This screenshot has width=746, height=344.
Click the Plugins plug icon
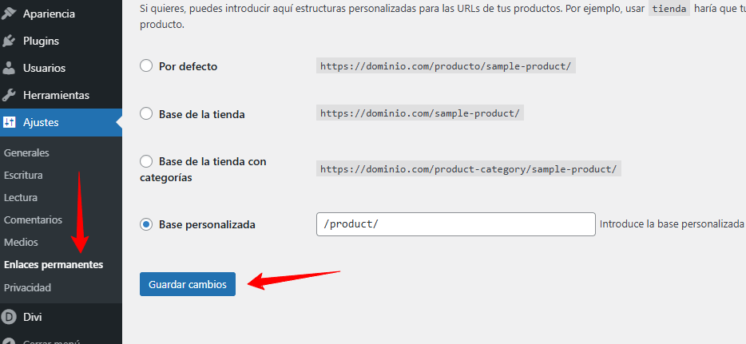click(x=10, y=41)
